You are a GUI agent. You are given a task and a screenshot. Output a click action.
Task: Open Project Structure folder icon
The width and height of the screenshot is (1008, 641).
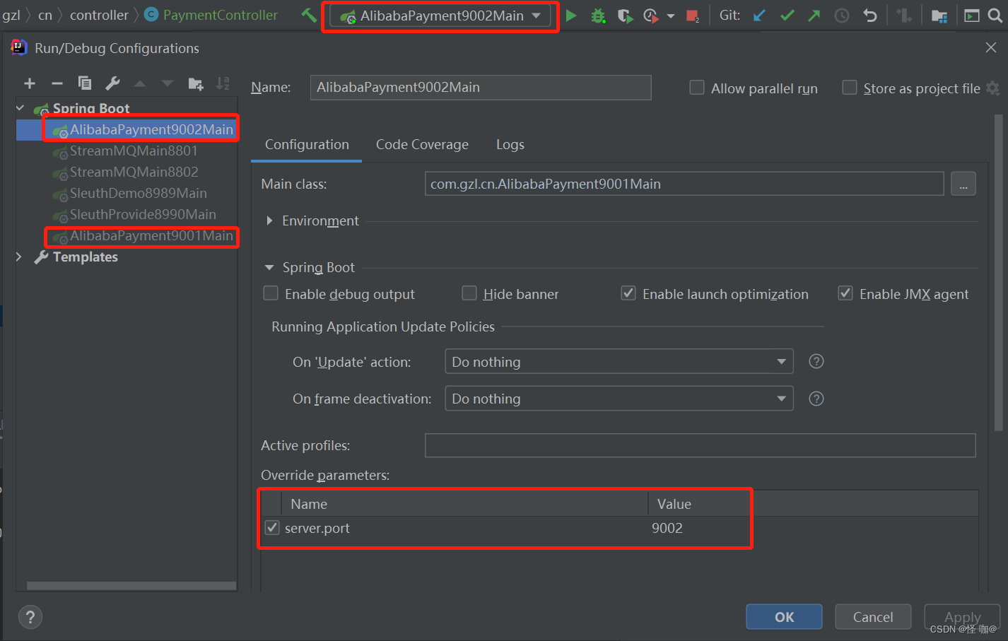pyautogui.click(x=939, y=16)
